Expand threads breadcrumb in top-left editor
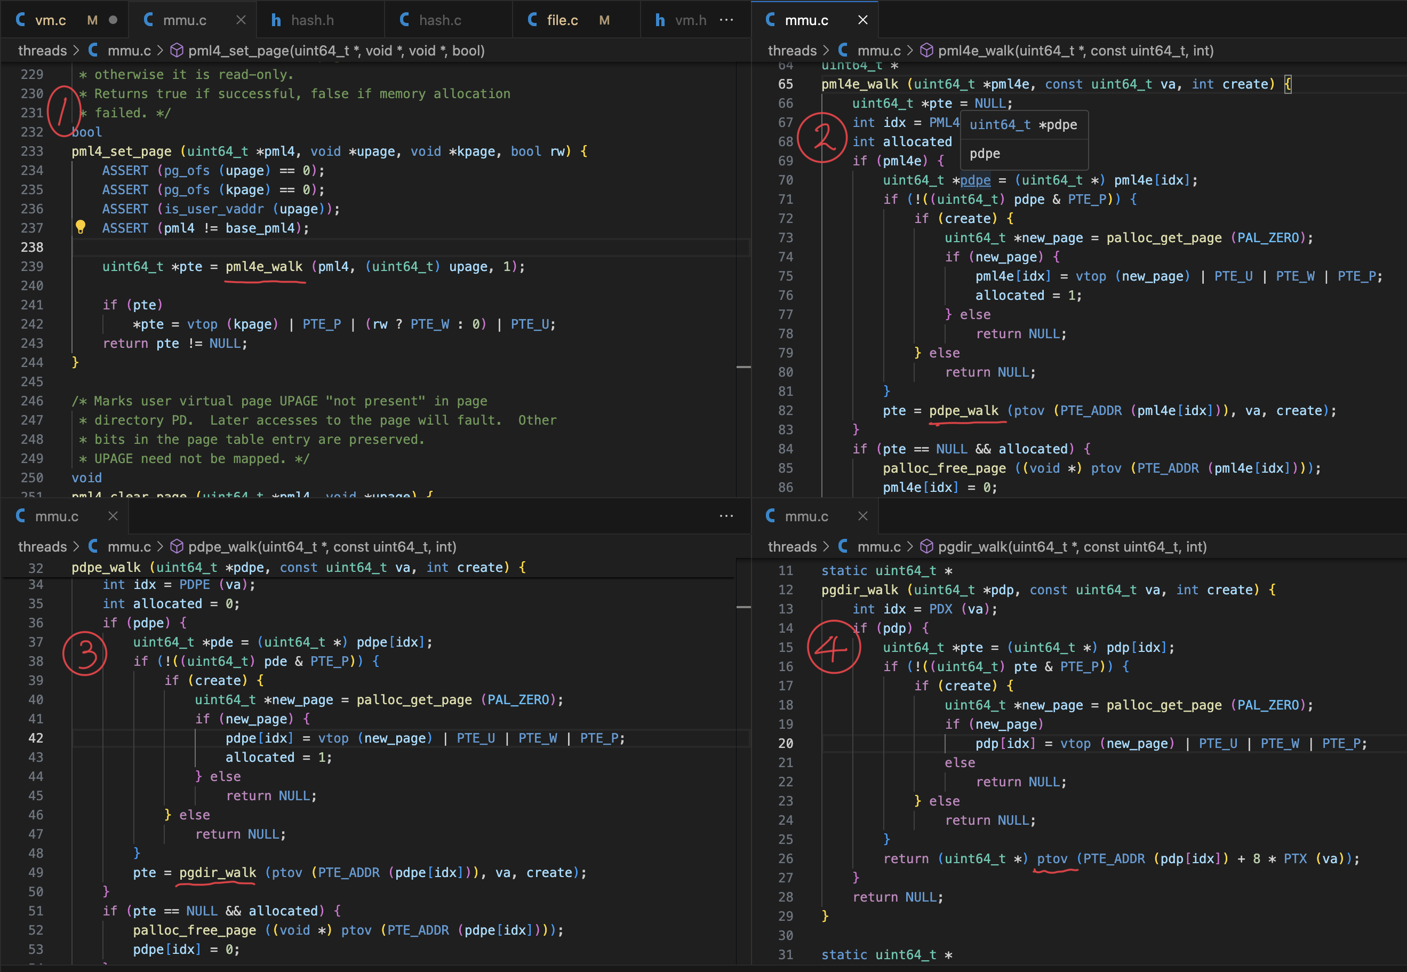Image resolution: width=1407 pixels, height=972 pixels. [42, 51]
